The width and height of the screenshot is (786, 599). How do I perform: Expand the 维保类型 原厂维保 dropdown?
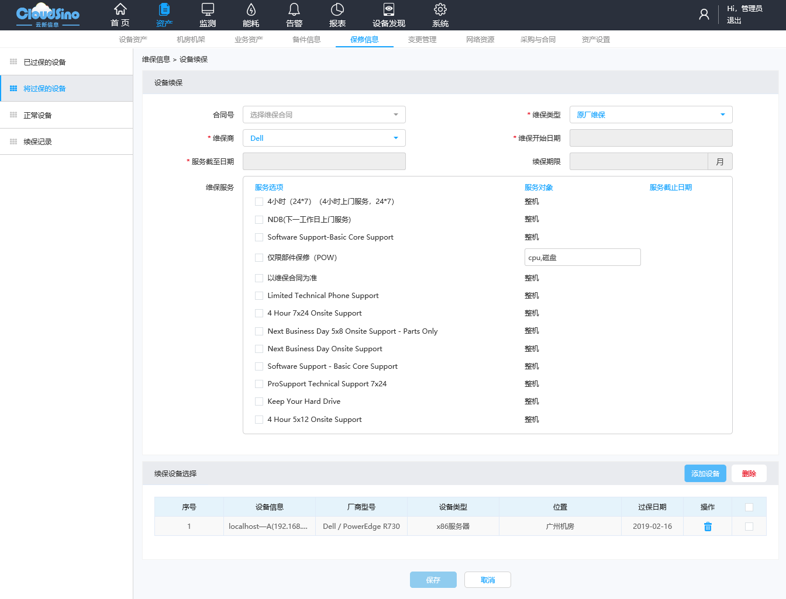tap(650, 115)
